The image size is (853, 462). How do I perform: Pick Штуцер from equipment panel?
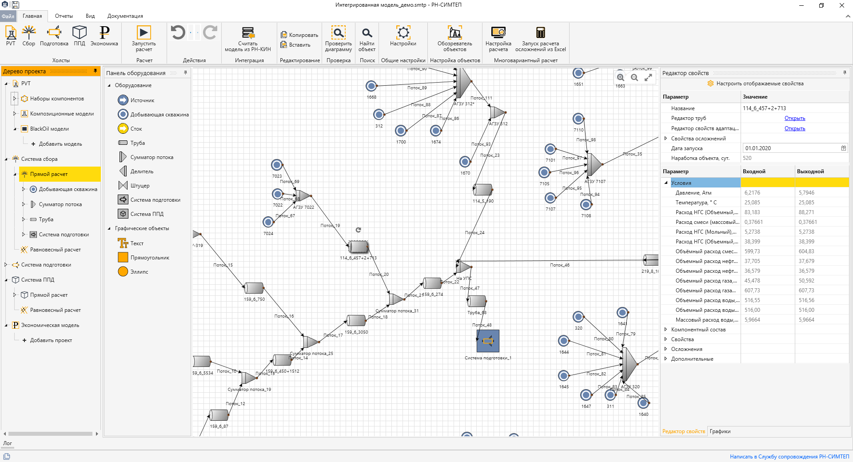[134, 186]
